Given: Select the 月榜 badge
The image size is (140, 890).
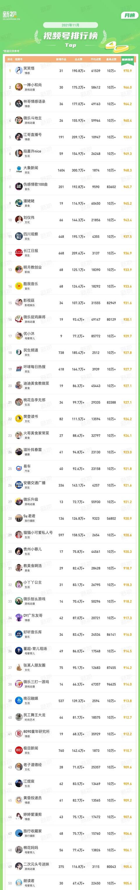Looking at the screenshot, I should pyautogui.click(x=130, y=15).
